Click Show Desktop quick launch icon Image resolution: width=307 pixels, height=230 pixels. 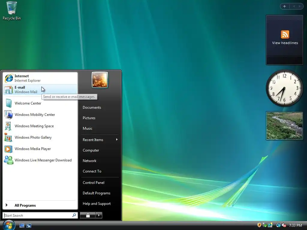(22, 226)
